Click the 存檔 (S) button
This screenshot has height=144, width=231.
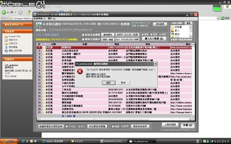pos(188,125)
